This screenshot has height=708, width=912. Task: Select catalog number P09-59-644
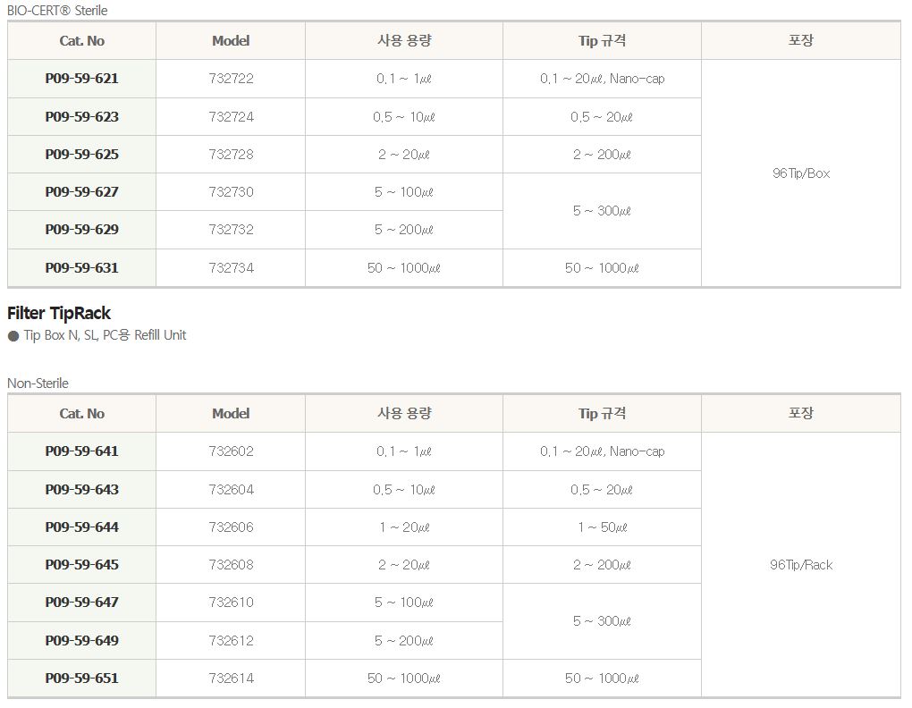81,527
